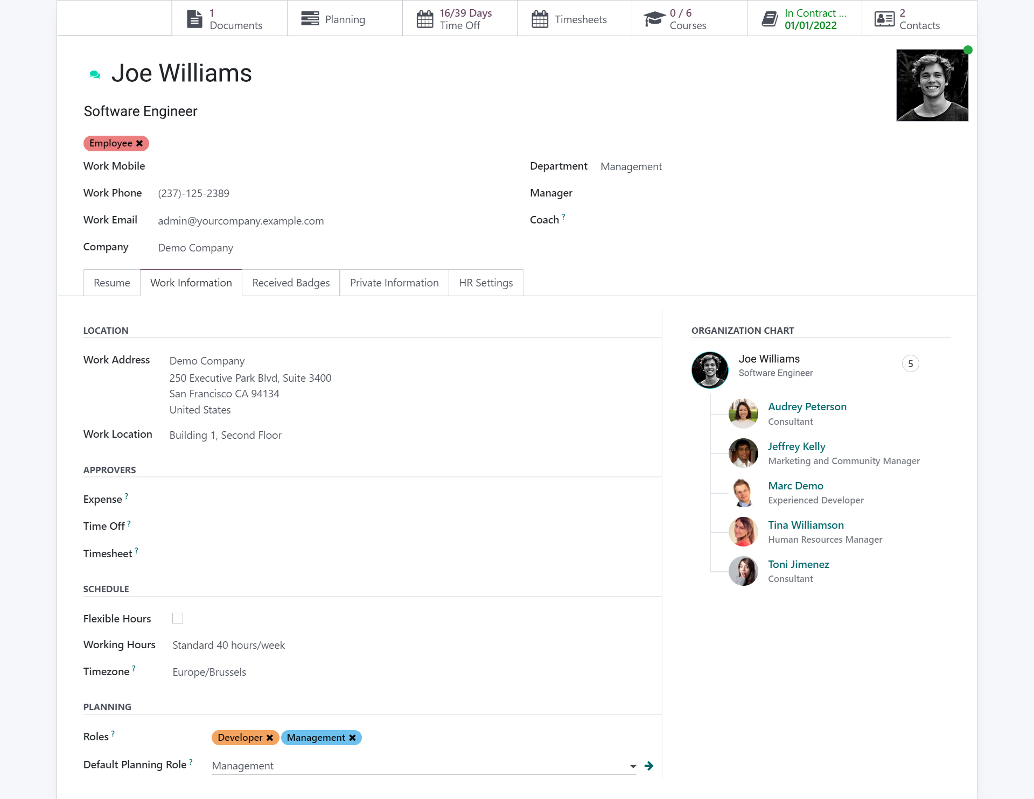Viewport: 1034px width, 799px height.
Task: Remove the Developer role tag
Action: point(270,738)
